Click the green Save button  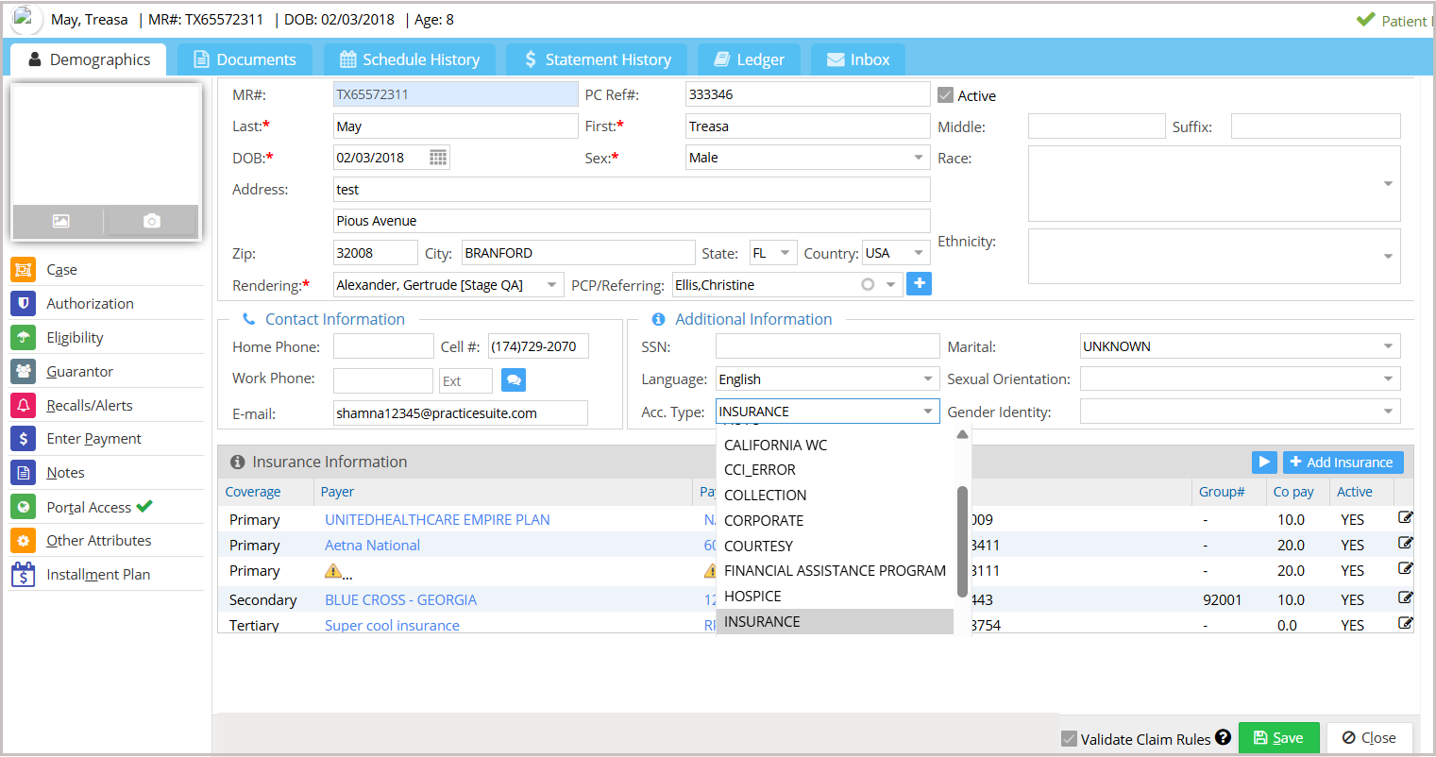click(1278, 738)
